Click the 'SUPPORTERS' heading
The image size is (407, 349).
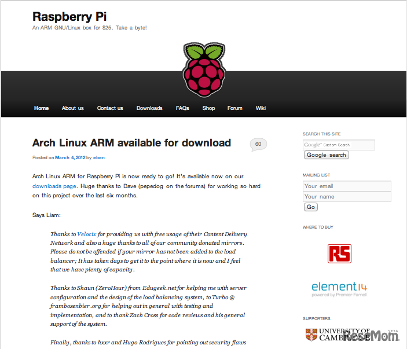tap(317, 319)
